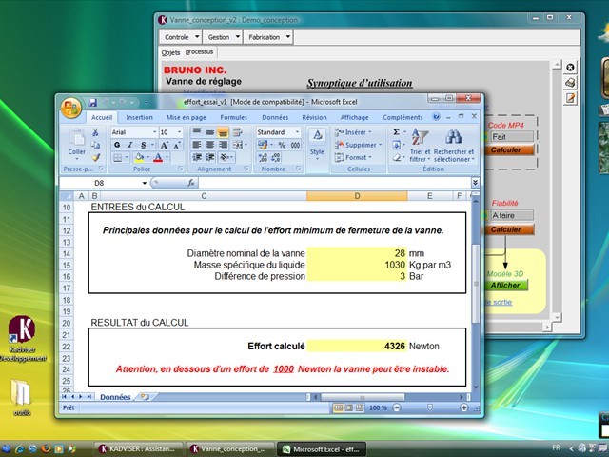Click the fx insert function button
Viewport: 609px width, 457px height.
191,183
